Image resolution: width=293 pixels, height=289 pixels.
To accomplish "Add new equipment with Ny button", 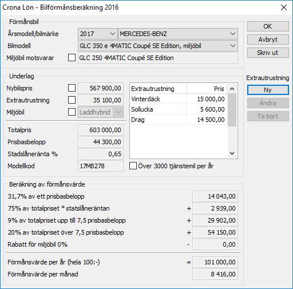I will pos(268,90).
